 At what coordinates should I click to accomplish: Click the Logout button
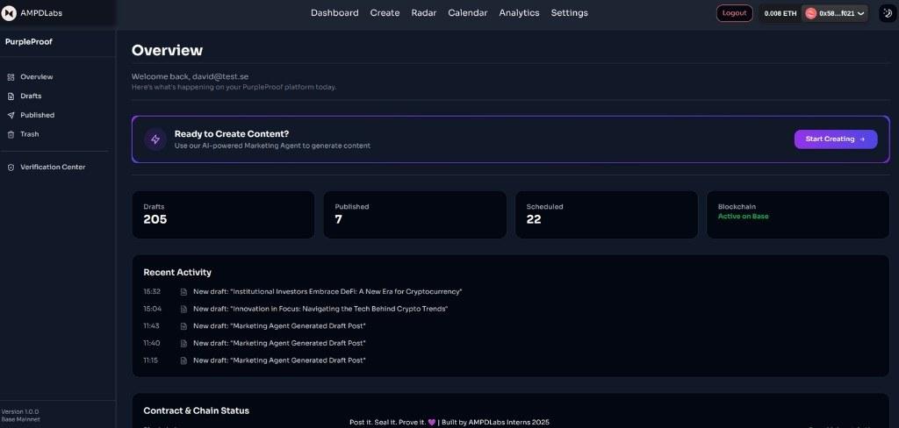point(735,13)
